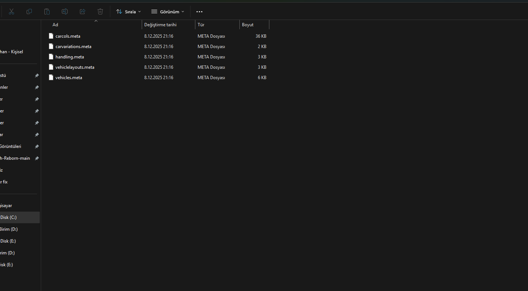Click the Cut scissors icon
Screen dimensions: 528x291
pos(11,11)
